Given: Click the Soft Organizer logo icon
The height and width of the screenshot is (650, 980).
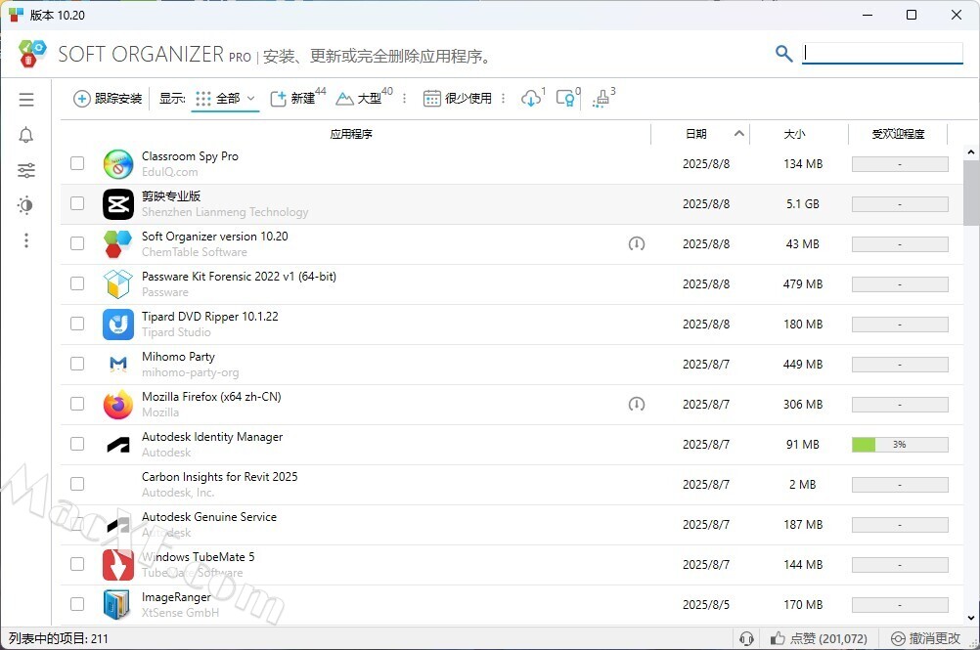Looking at the screenshot, I should pyautogui.click(x=32, y=54).
